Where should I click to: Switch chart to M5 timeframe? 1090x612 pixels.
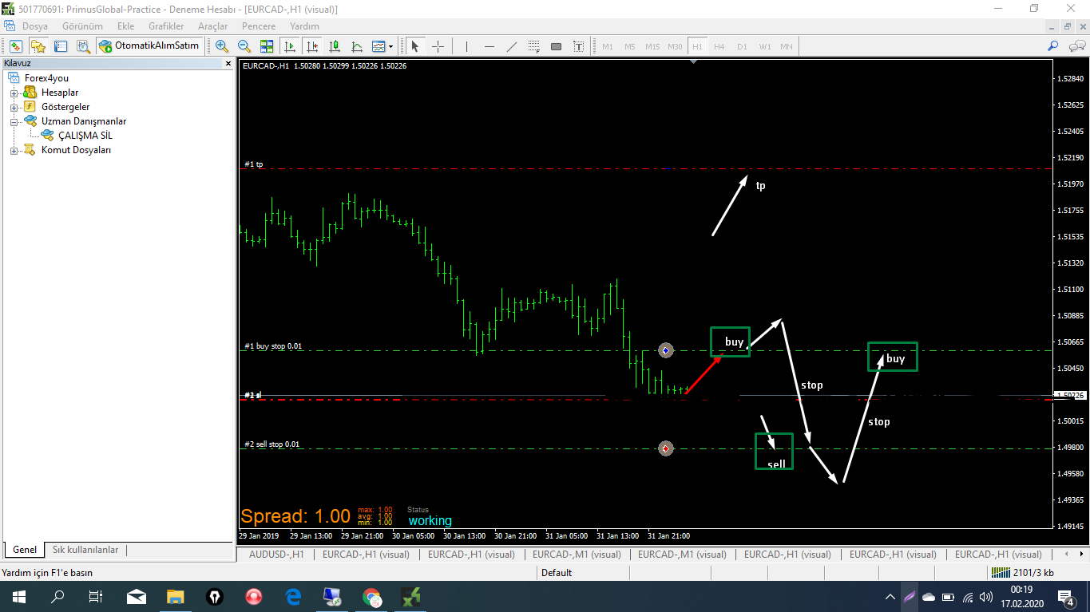pos(630,46)
